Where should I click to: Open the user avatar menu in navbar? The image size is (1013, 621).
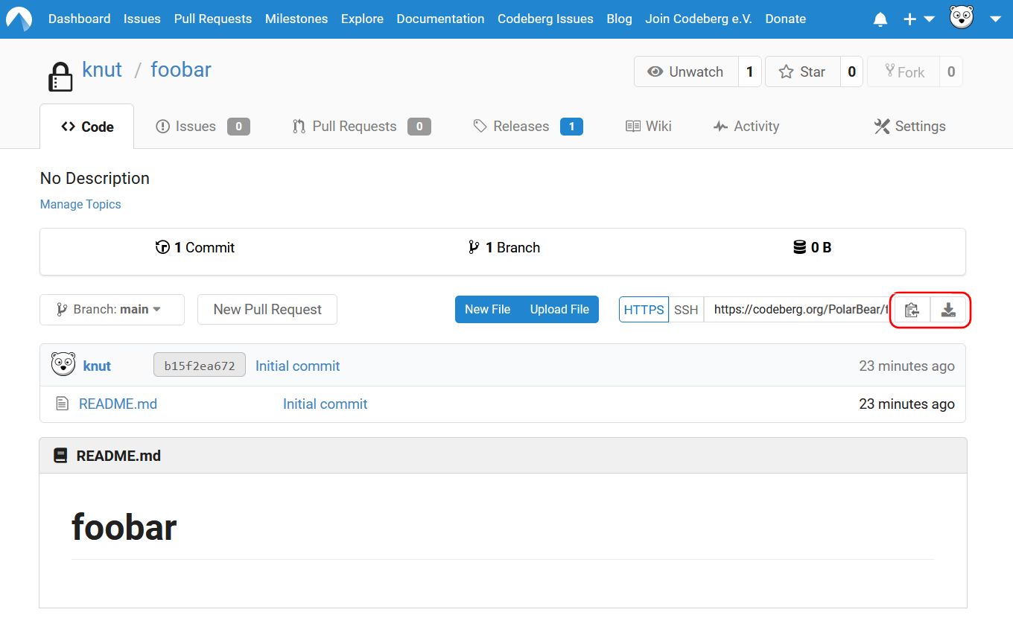962,18
